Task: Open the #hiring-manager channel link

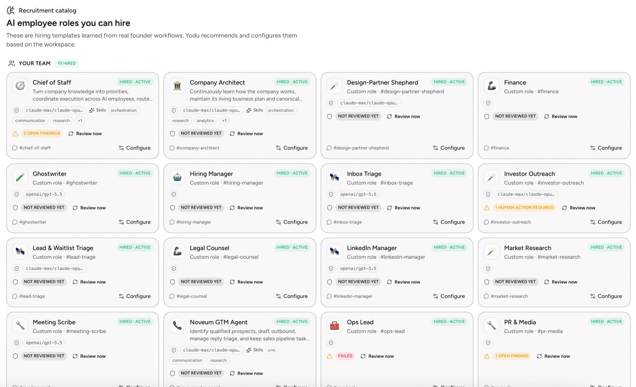Action: [190, 222]
